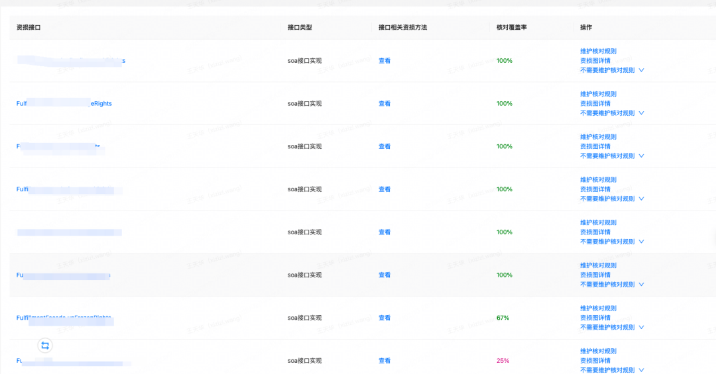This screenshot has width=716, height=374.
Task: Click 查看 in the 25% coverage row
Action: [385, 361]
